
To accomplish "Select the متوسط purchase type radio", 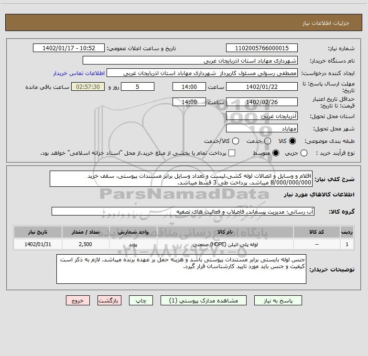I will [276, 153].
